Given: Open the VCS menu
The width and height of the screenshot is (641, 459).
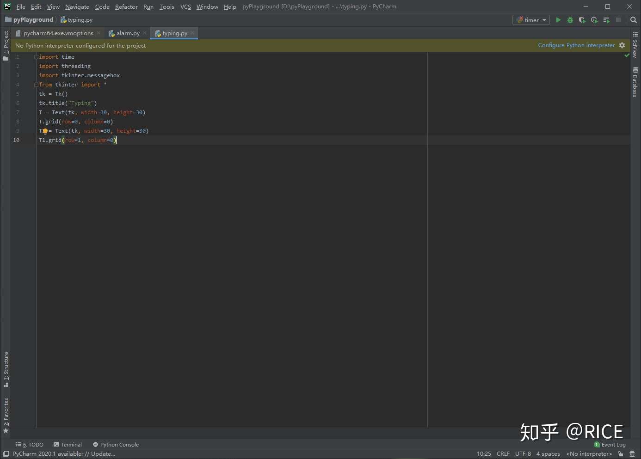Looking at the screenshot, I should 185,6.
